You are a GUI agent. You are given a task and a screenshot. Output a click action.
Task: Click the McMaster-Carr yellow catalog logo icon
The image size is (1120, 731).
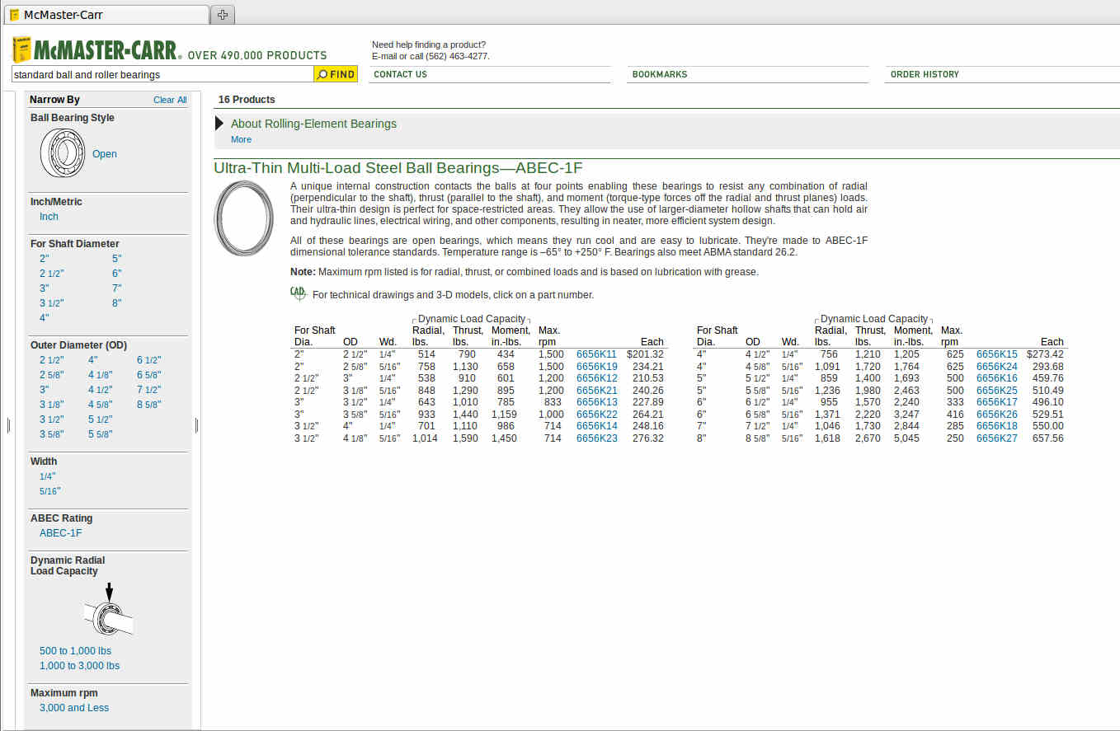point(22,49)
